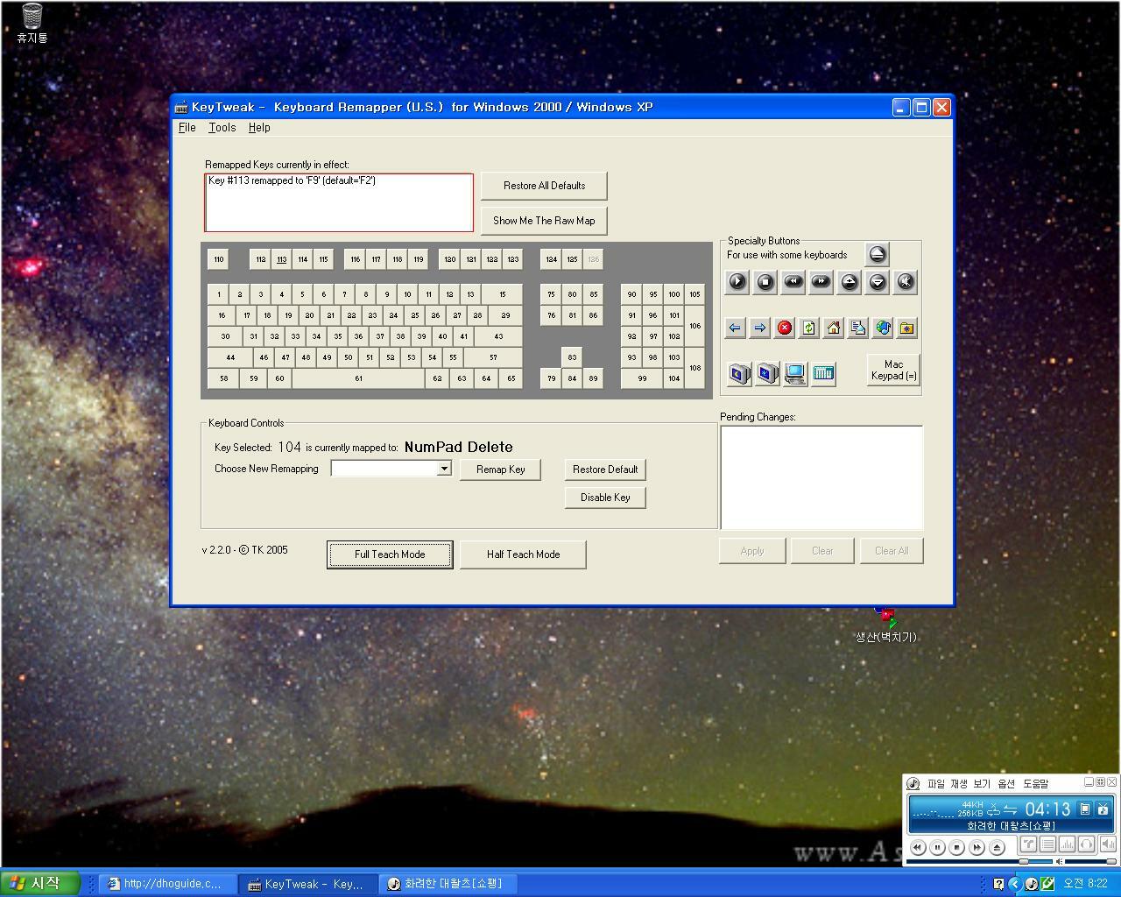Select the Calculator specialty button
This screenshot has height=897, width=1121.
823,374
